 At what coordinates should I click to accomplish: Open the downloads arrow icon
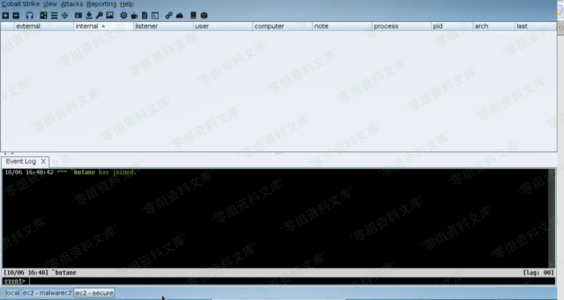89,15
